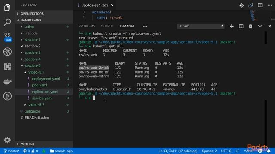This screenshot has height=154, width=275.
Task: Open the Git history icon in activity bar
Action: pyautogui.click(x=7, y=96)
